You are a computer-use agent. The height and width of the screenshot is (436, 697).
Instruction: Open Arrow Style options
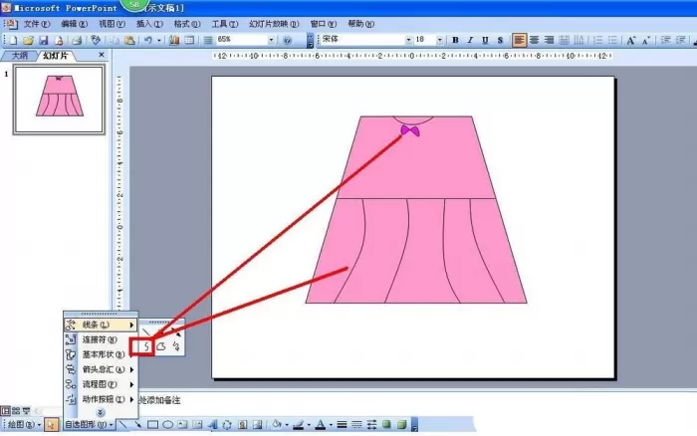371,425
